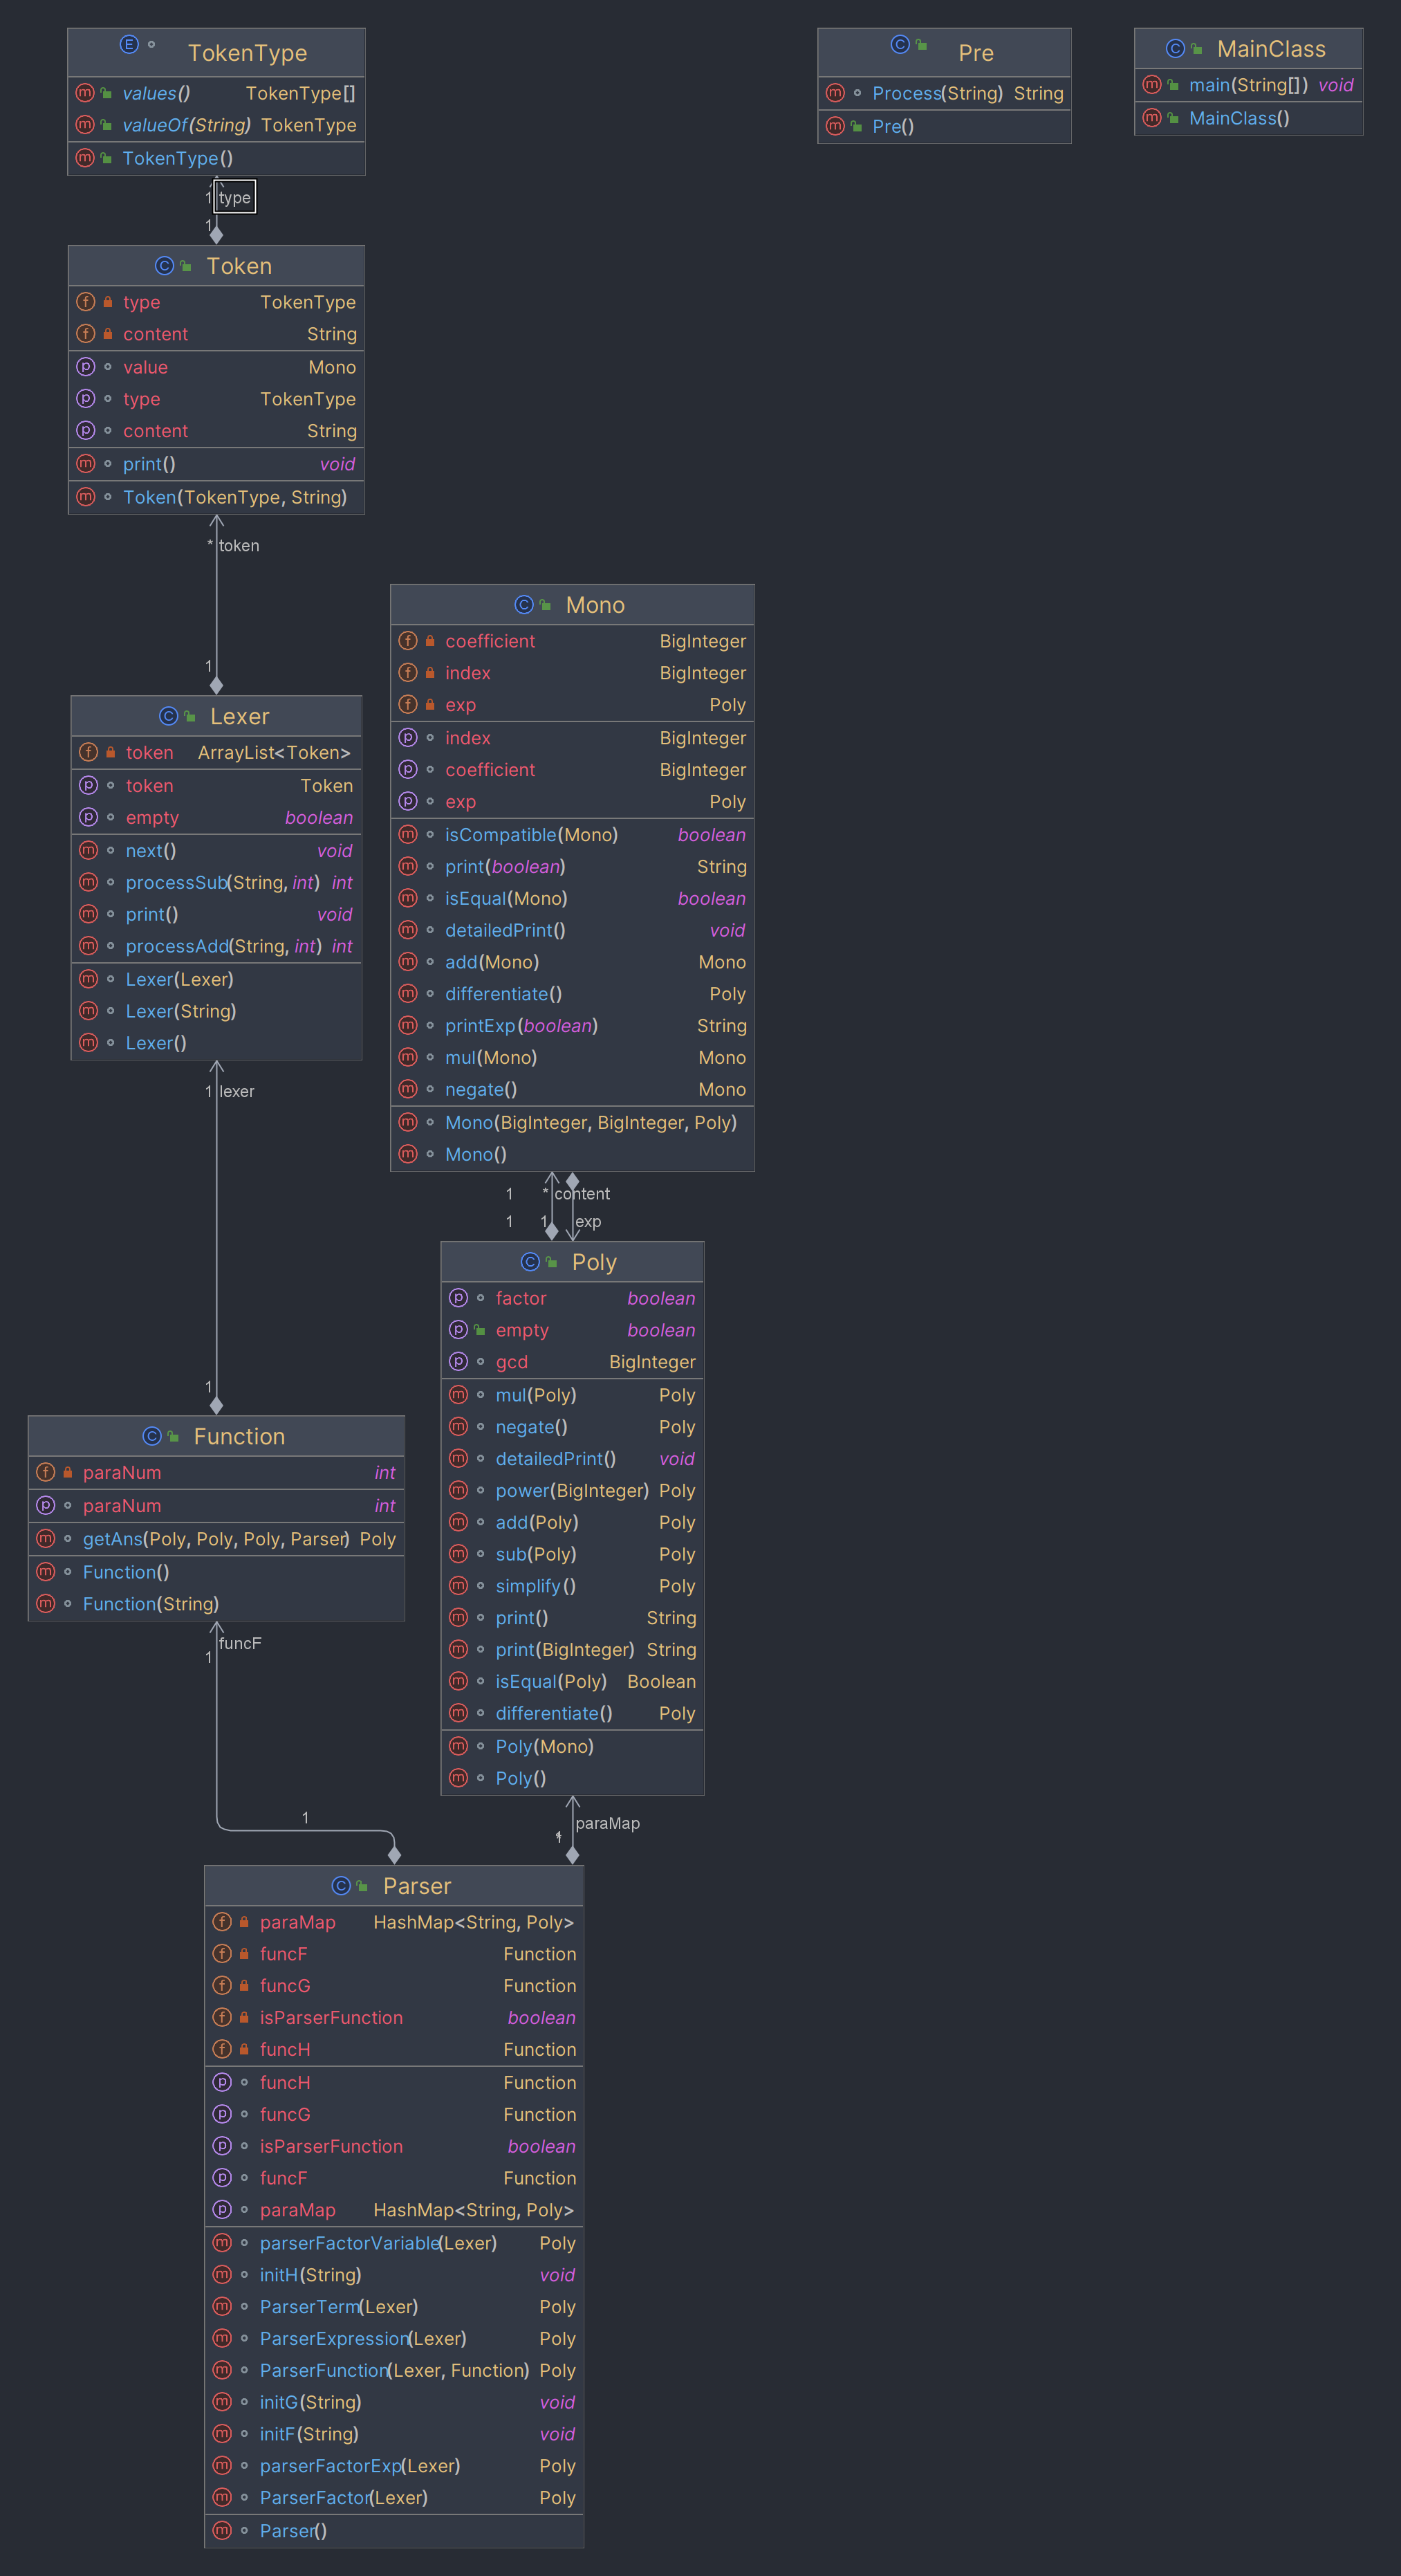Click the class icon beside Token title
The height and width of the screenshot is (2576, 1401).
pyautogui.click(x=165, y=266)
